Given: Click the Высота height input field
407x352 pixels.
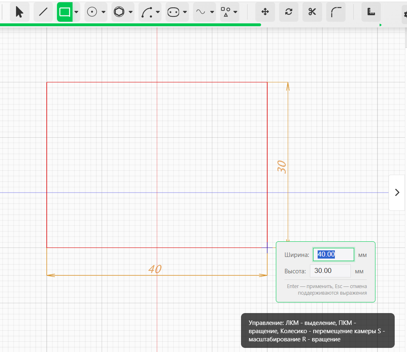Looking at the screenshot, I should point(330,271).
